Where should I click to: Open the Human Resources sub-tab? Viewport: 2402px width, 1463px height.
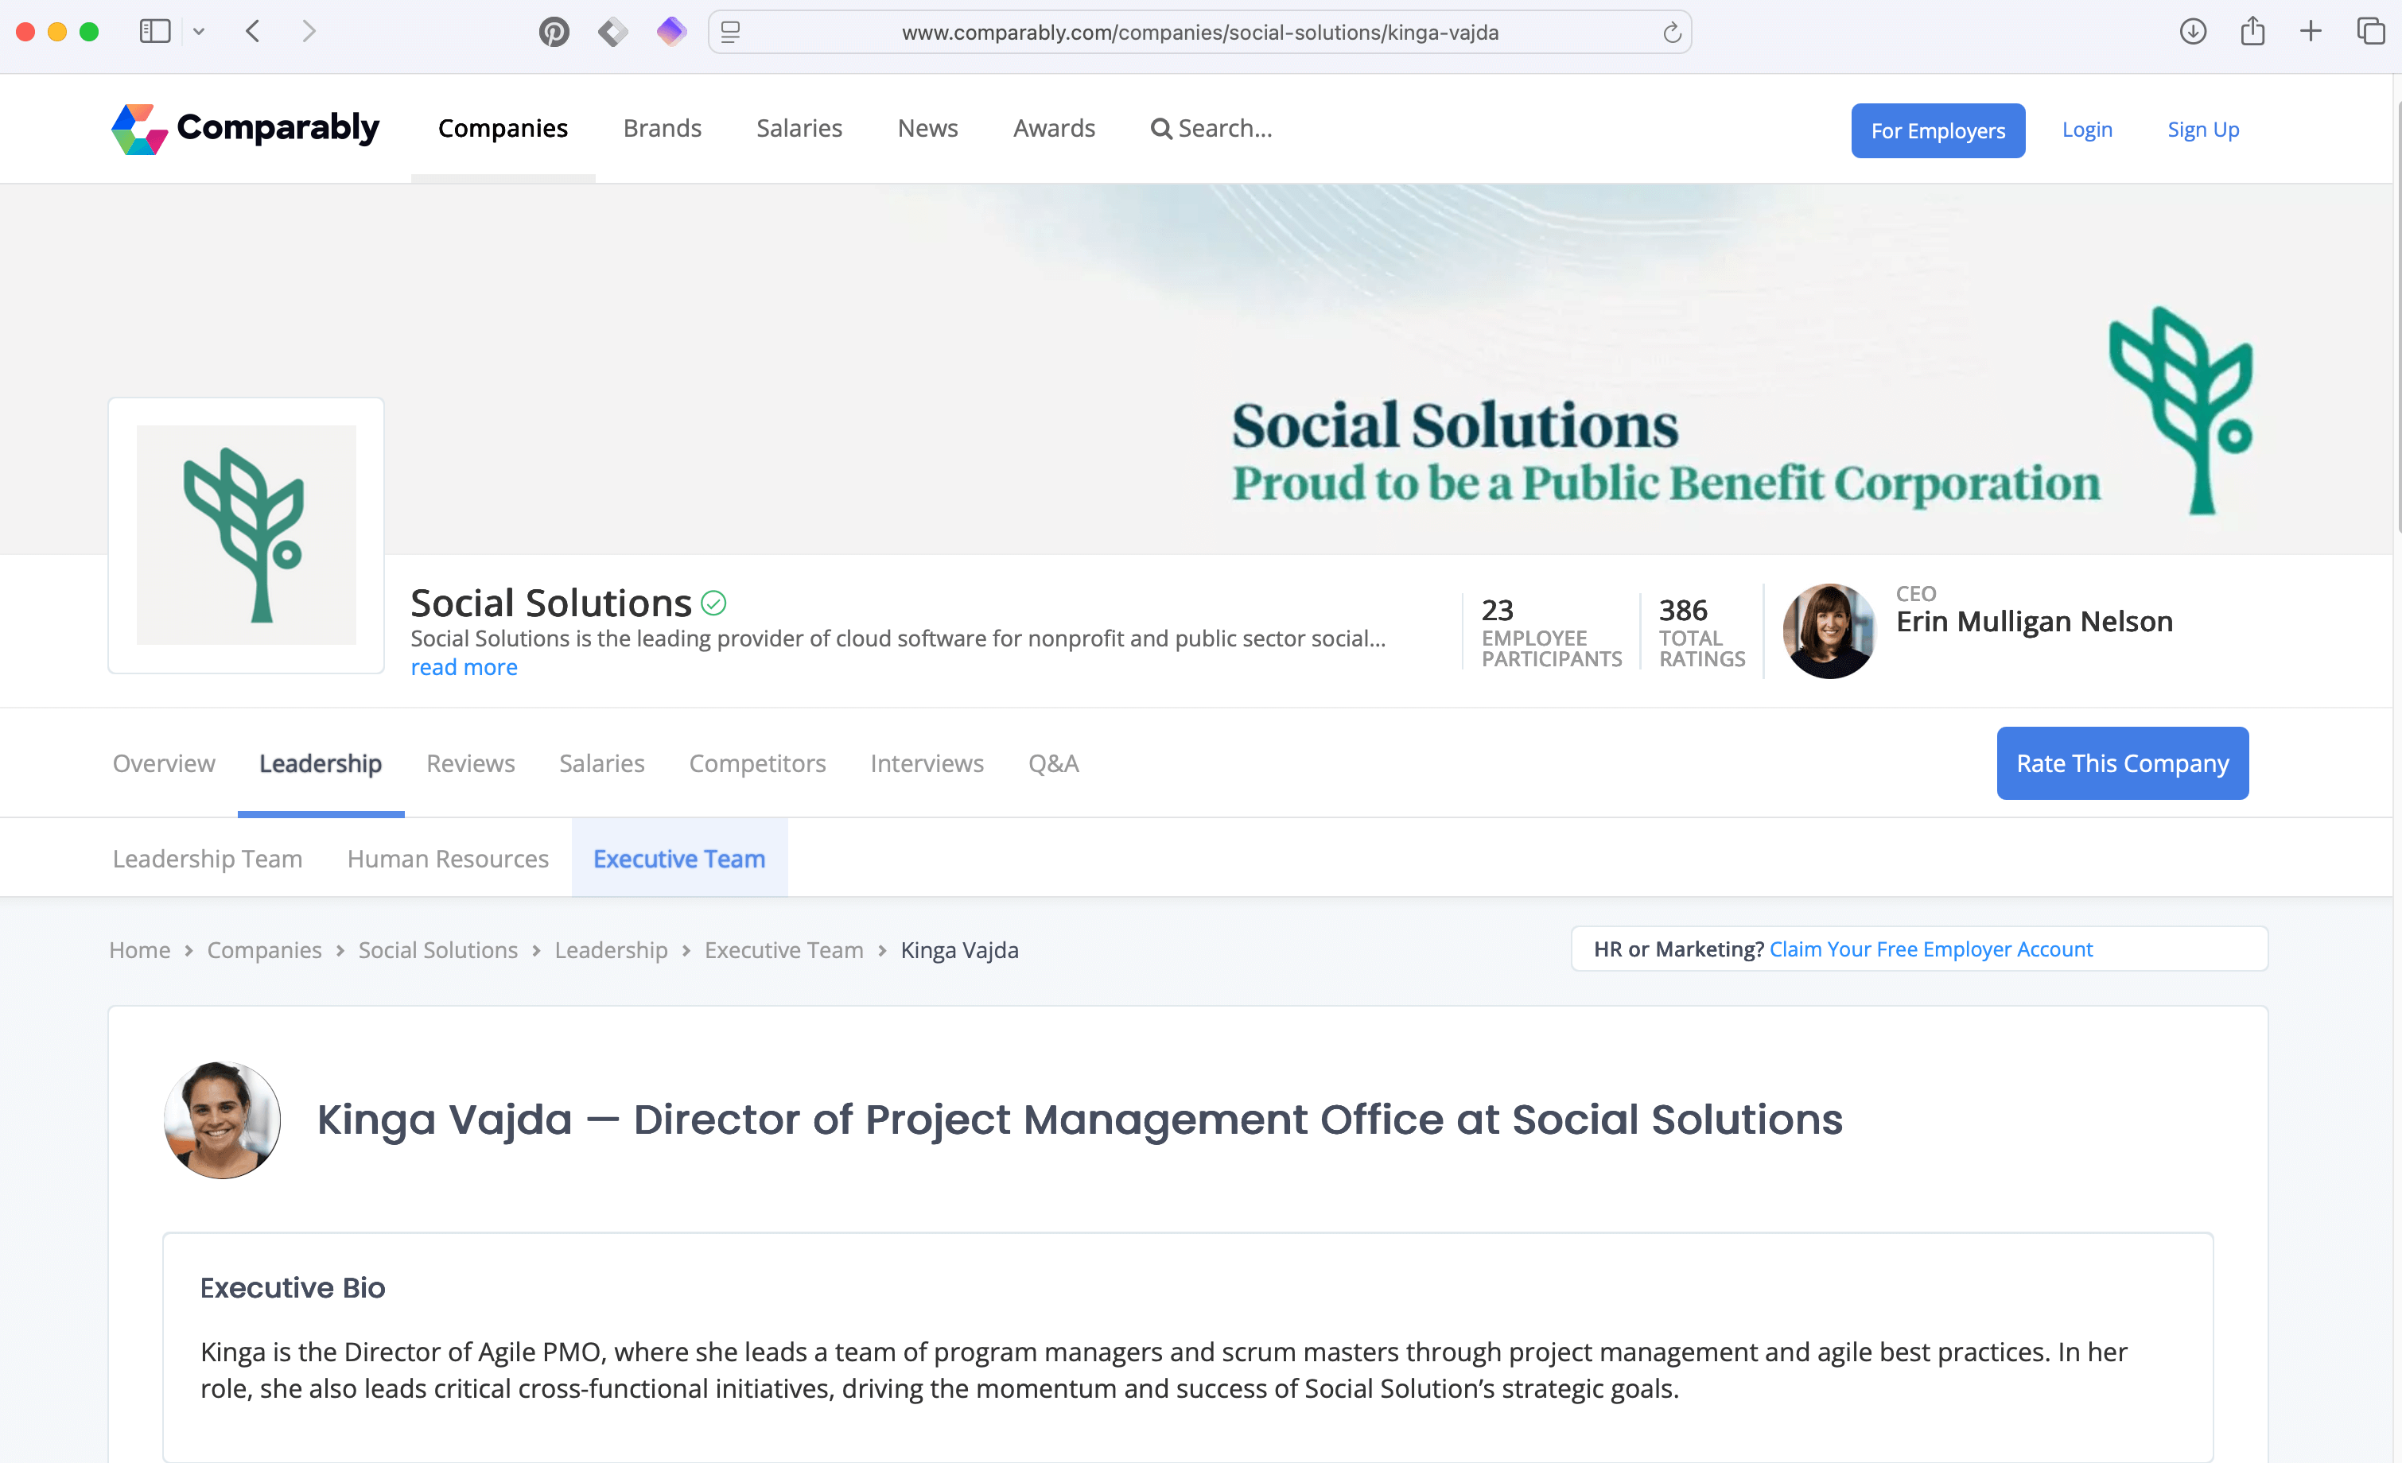(x=448, y=859)
